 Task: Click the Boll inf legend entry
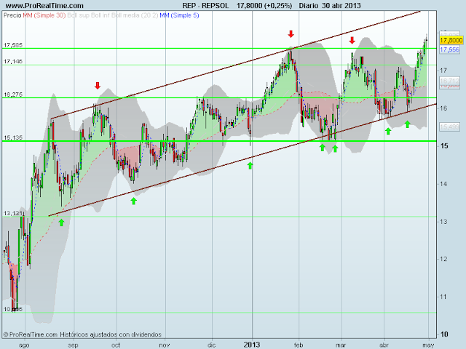[x=100, y=15]
